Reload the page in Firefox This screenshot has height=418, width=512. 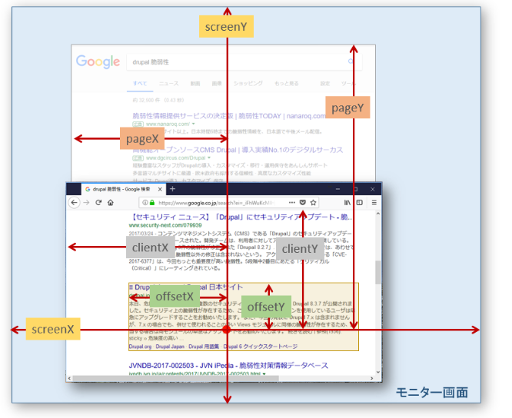98,203
